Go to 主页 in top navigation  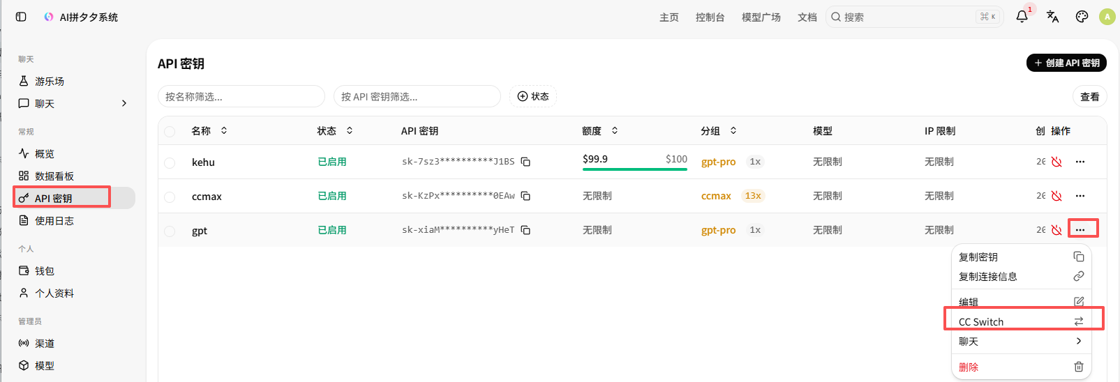pos(669,17)
